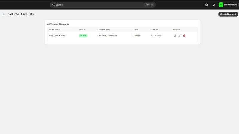Select the Buy X get X Free name
This screenshot has width=239, height=134.
coord(57,35)
